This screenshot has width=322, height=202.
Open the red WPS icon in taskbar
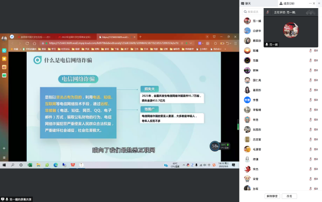(73, 165)
